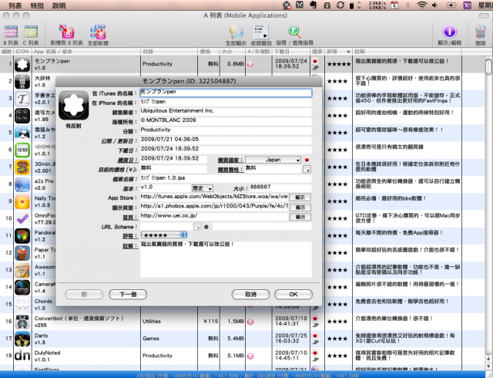
Task: Open 說明 menu
Action: coord(59,5)
